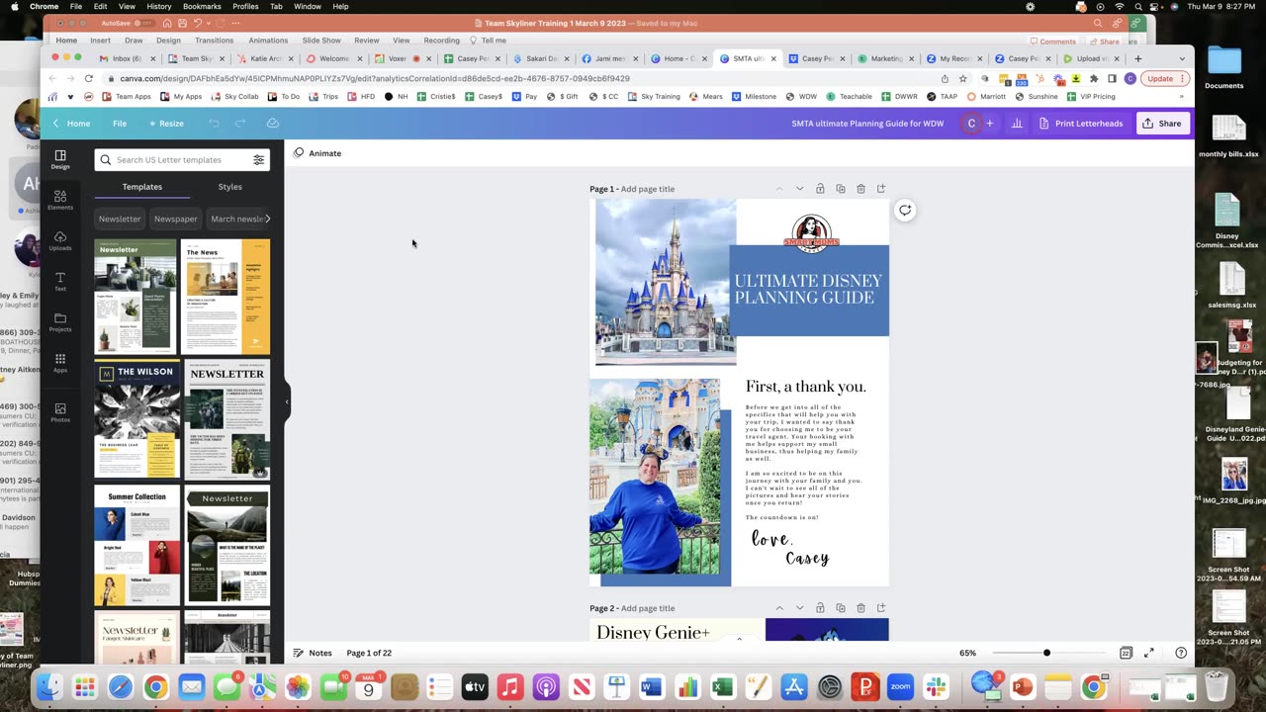Expand the page thumbnails strip at bottom
The width and height of the screenshot is (1266, 712).
point(739,639)
